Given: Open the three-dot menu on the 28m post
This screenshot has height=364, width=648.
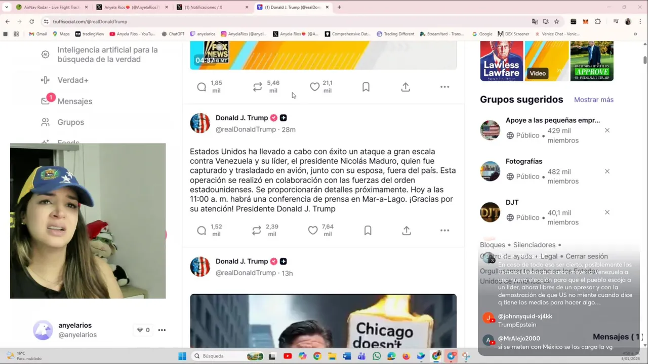Looking at the screenshot, I should 444,231.
